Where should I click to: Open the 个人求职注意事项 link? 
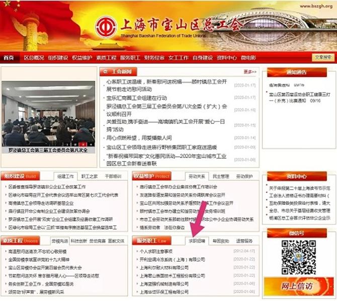[156, 251]
